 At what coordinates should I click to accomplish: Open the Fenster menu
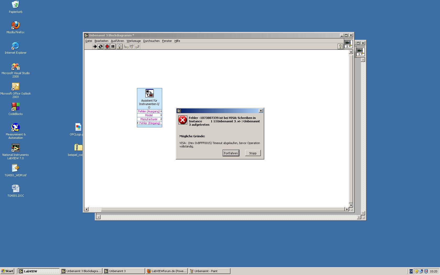[167, 41]
